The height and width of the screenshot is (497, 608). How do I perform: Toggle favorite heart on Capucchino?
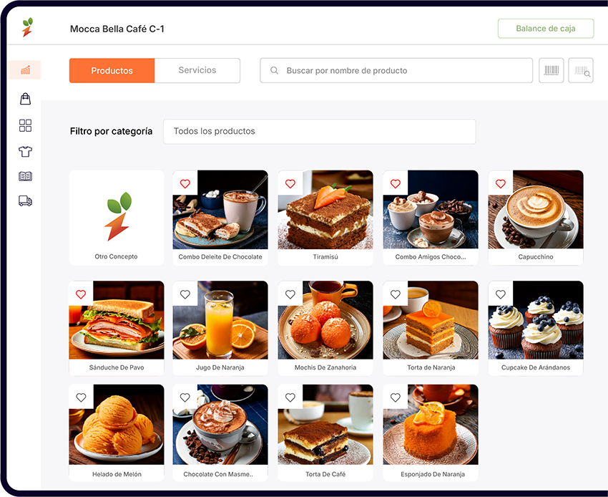[x=501, y=183]
